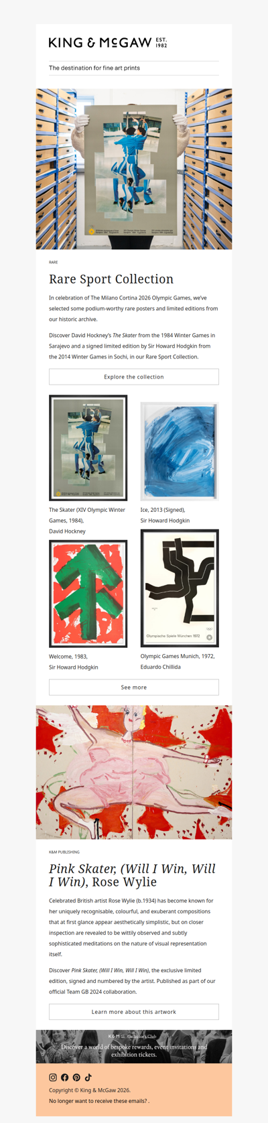Click the unsubscribe 'No longer want' link
268x1123 pixels.
(99, 1101)
